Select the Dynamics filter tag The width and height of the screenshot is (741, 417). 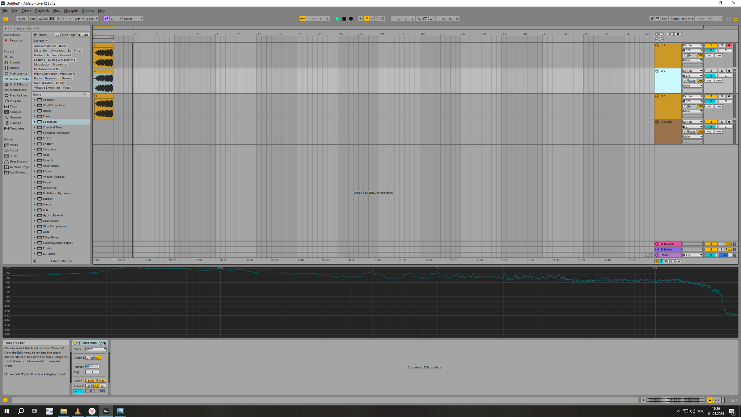point(58,51)
